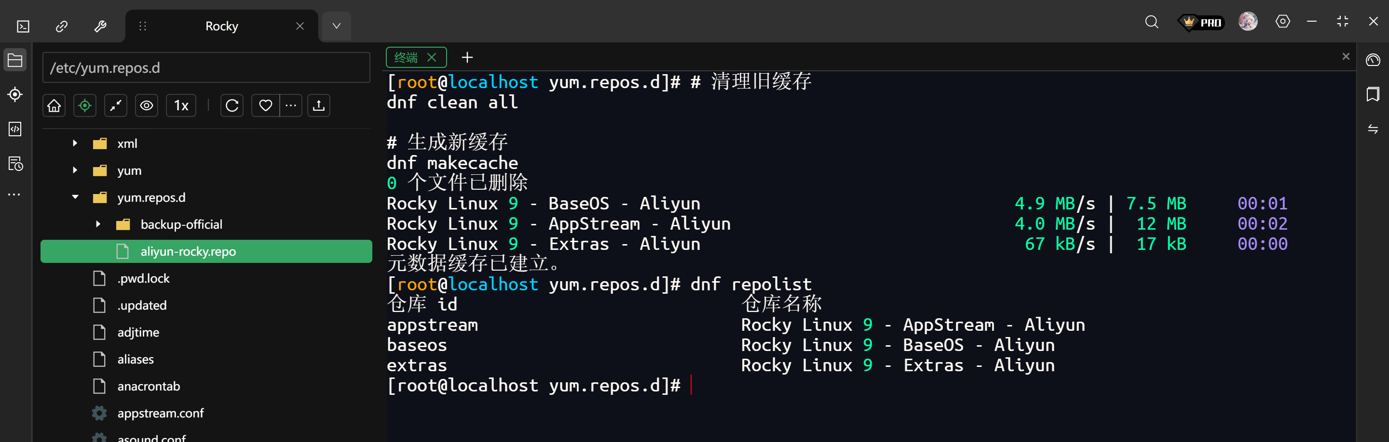Open a new terminal with plus button
This screenshot has width=1389, height=442.
coord(467,57)
